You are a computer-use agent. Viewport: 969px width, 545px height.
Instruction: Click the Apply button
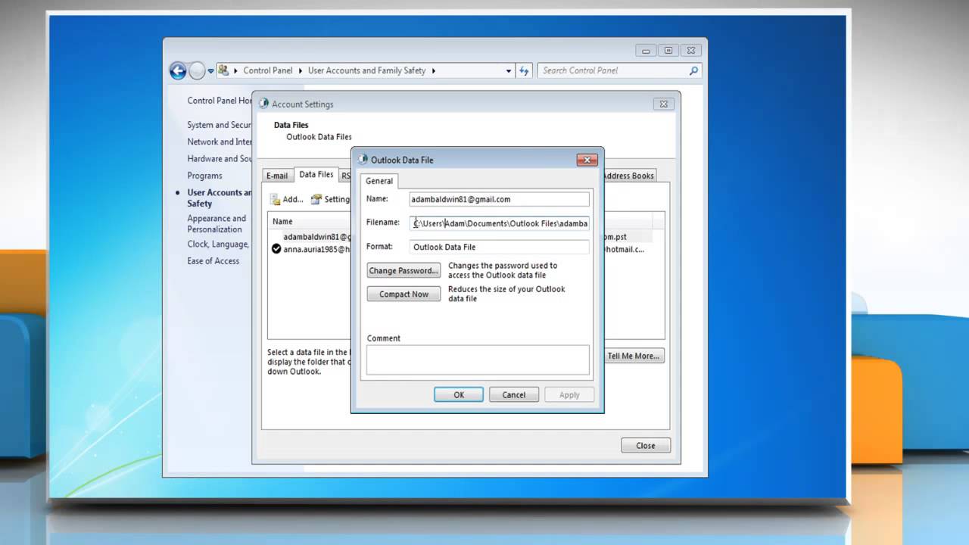(569, 394)
